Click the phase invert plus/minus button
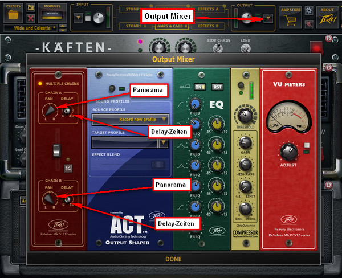The image size is (342, 278). pyautogui.click(x=68, y=168)
